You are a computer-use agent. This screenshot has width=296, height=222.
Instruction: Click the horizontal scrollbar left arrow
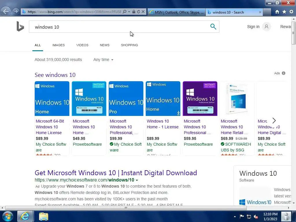2,208
